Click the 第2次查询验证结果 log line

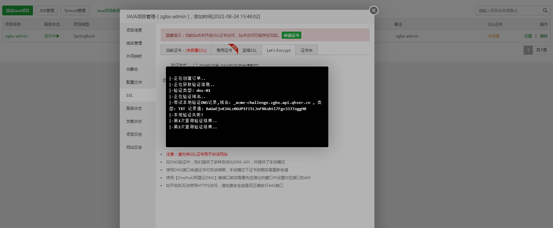coord(193,127)
